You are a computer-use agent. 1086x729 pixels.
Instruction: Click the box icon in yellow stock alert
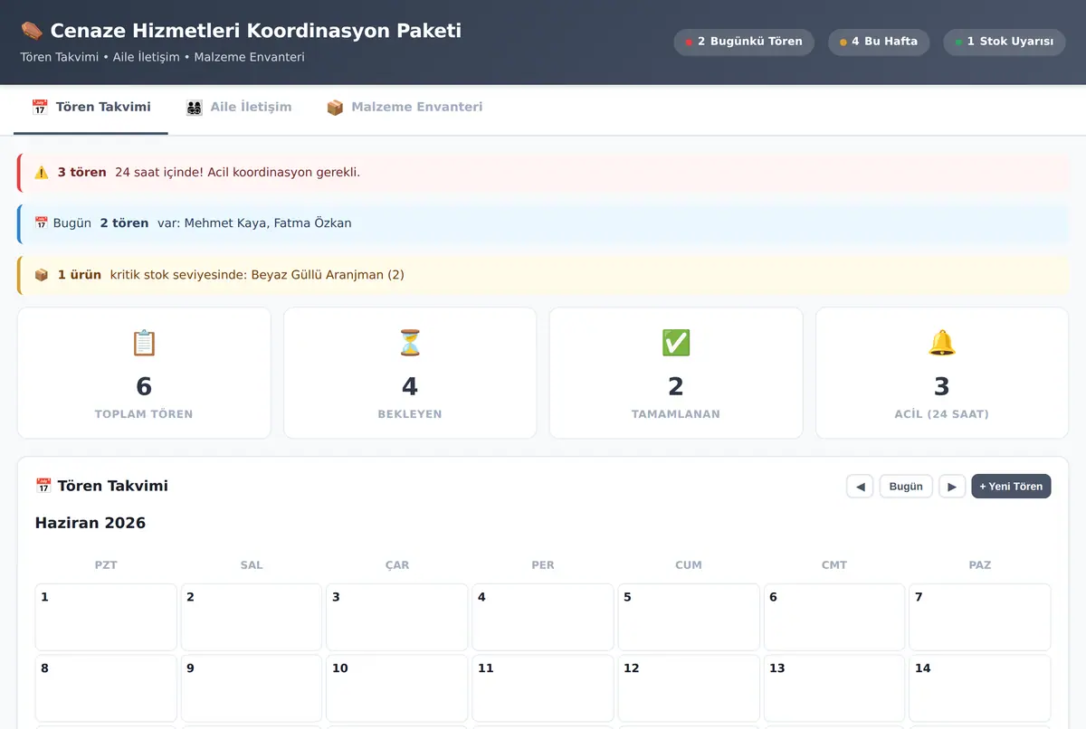pos(42,274)
